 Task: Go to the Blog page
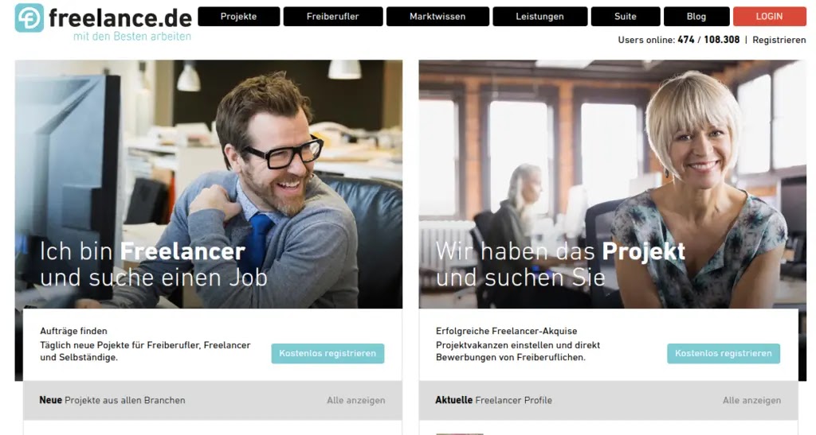[696, 17]
